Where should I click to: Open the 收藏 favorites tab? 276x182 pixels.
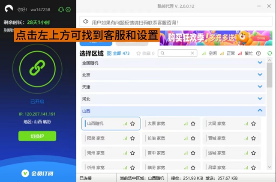point(145,54)
